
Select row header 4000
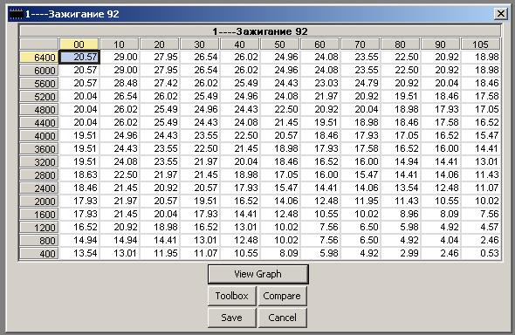tap(39, 136)
